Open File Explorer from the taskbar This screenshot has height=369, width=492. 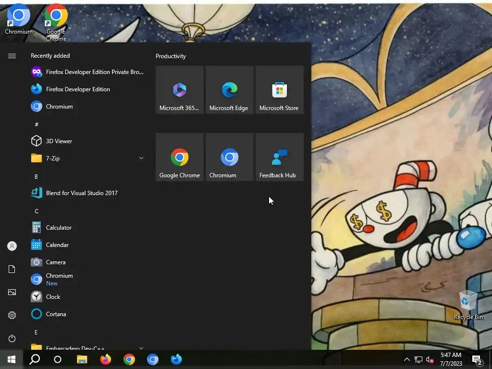coord(82,359)
